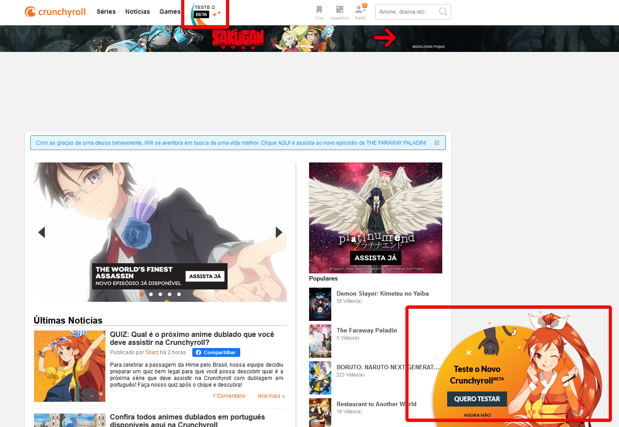Click '58 Vídeo(s)' text

pos(349,301)
